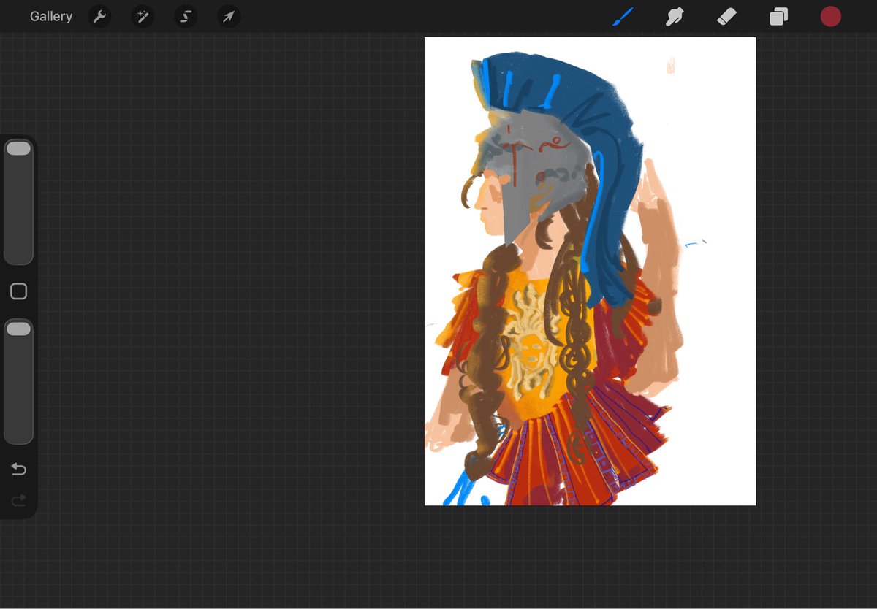Click the brush opacity slider handle
877x609 pixels.
[18, 329]
